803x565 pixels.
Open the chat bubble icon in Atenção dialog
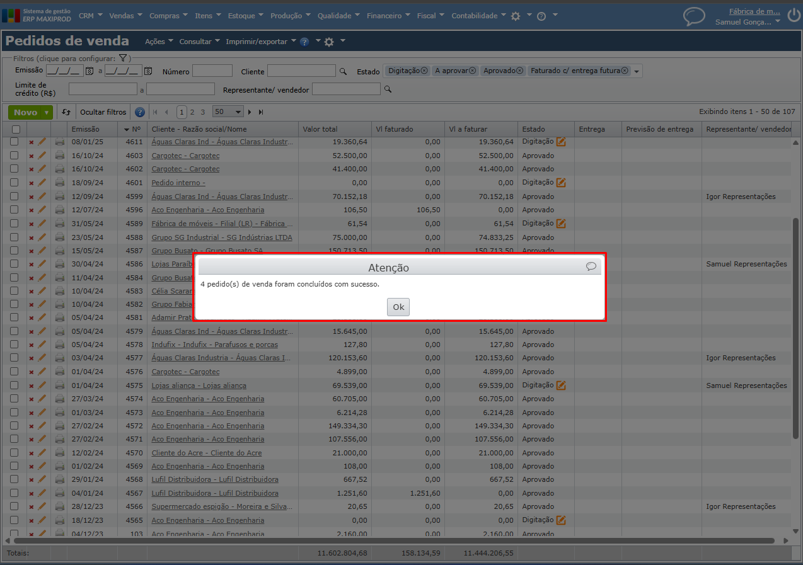click(x=591, y=266)
